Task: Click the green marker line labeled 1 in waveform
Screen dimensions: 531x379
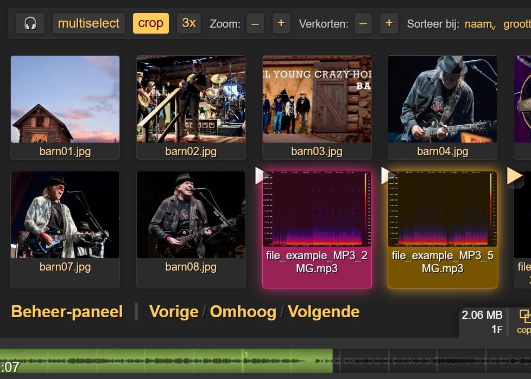Action: (x=243, y=361)
